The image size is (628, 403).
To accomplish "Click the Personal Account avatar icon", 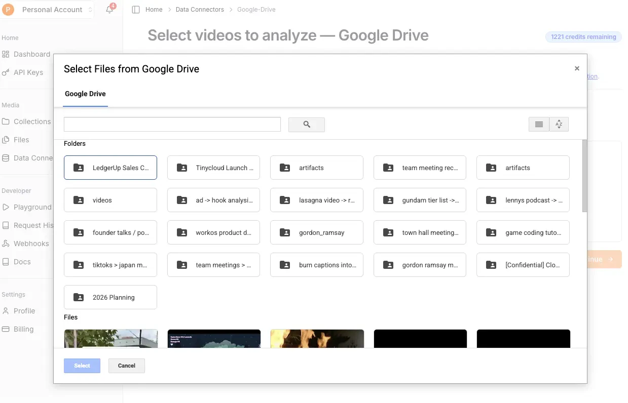I will 9,10.
